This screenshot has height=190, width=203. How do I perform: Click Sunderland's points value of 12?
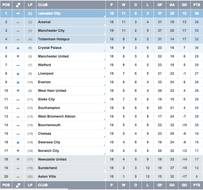tap(197, 168)
